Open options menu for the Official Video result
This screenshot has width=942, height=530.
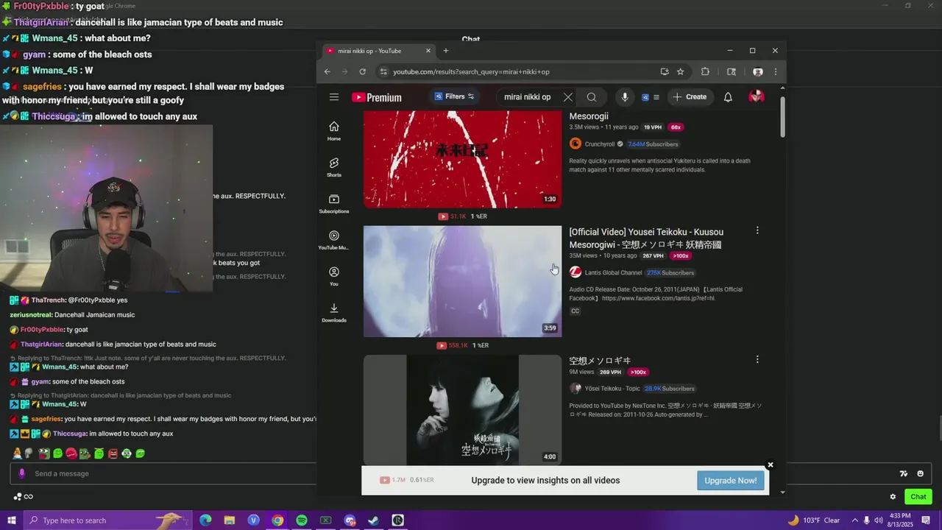click(x=757, y=231)
